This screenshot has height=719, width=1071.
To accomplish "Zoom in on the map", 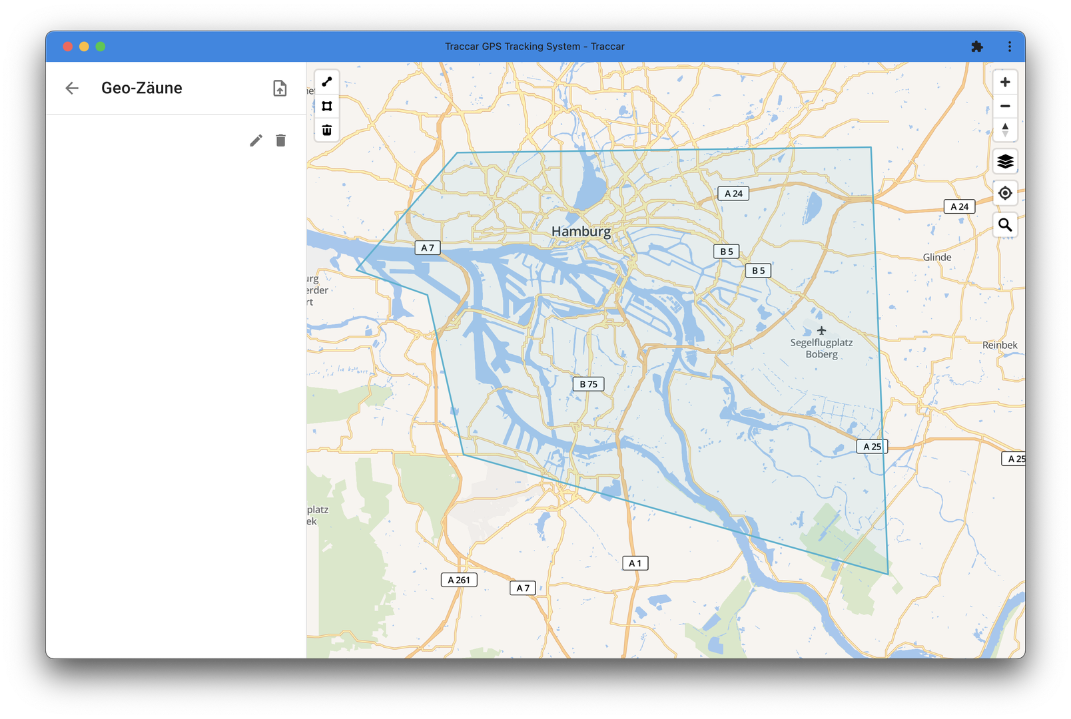I will [1005, 82].
